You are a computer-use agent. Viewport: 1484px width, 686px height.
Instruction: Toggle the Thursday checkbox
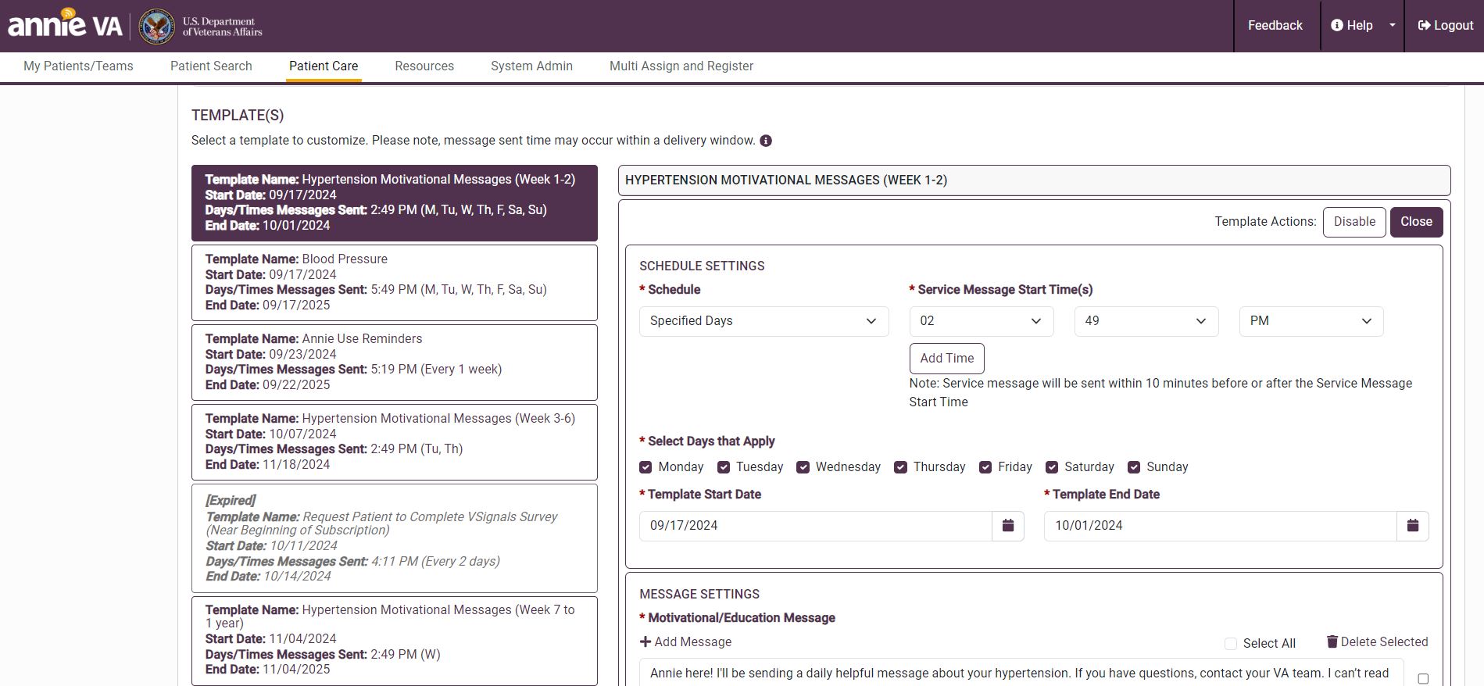pyautogui.click(x=900, y=467)
